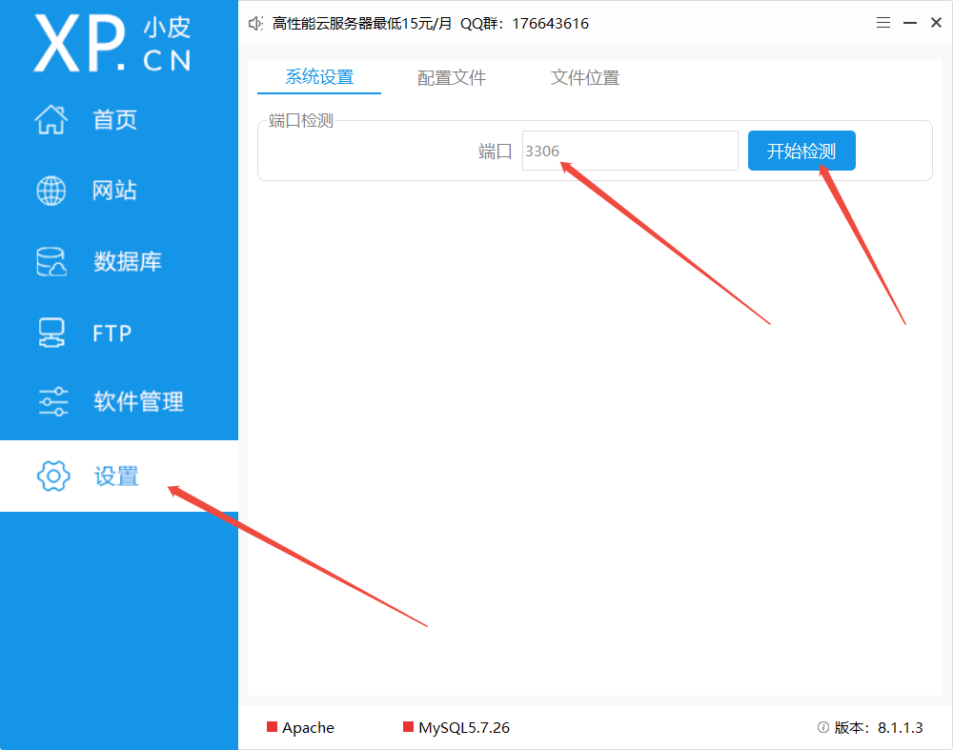Click the speaker announcement icon
Image resolution: width=953 pixels, height=750 pixels.
coord(255,24)
